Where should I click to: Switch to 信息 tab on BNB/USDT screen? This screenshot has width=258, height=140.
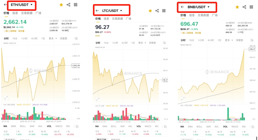click(192, 15)
